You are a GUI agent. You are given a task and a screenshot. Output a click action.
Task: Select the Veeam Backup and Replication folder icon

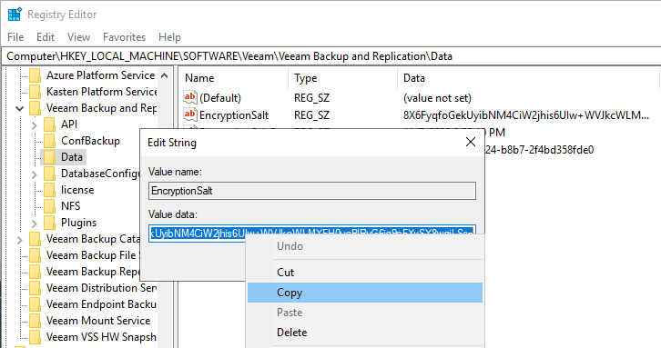tap(35, 108)
